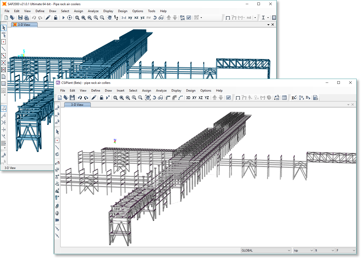This screenshot has height=258, width=361.
Task: Select the pointer tool in SAP2000 sidebar
Action: (x=4, y=28)
